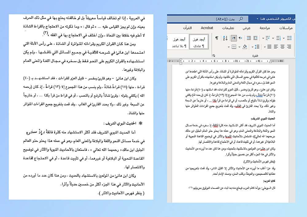Image resolution: width=307 pixels, height=217 pixels.
Task: Open paragraph settings dialog launcher
Action: (214, 56)
